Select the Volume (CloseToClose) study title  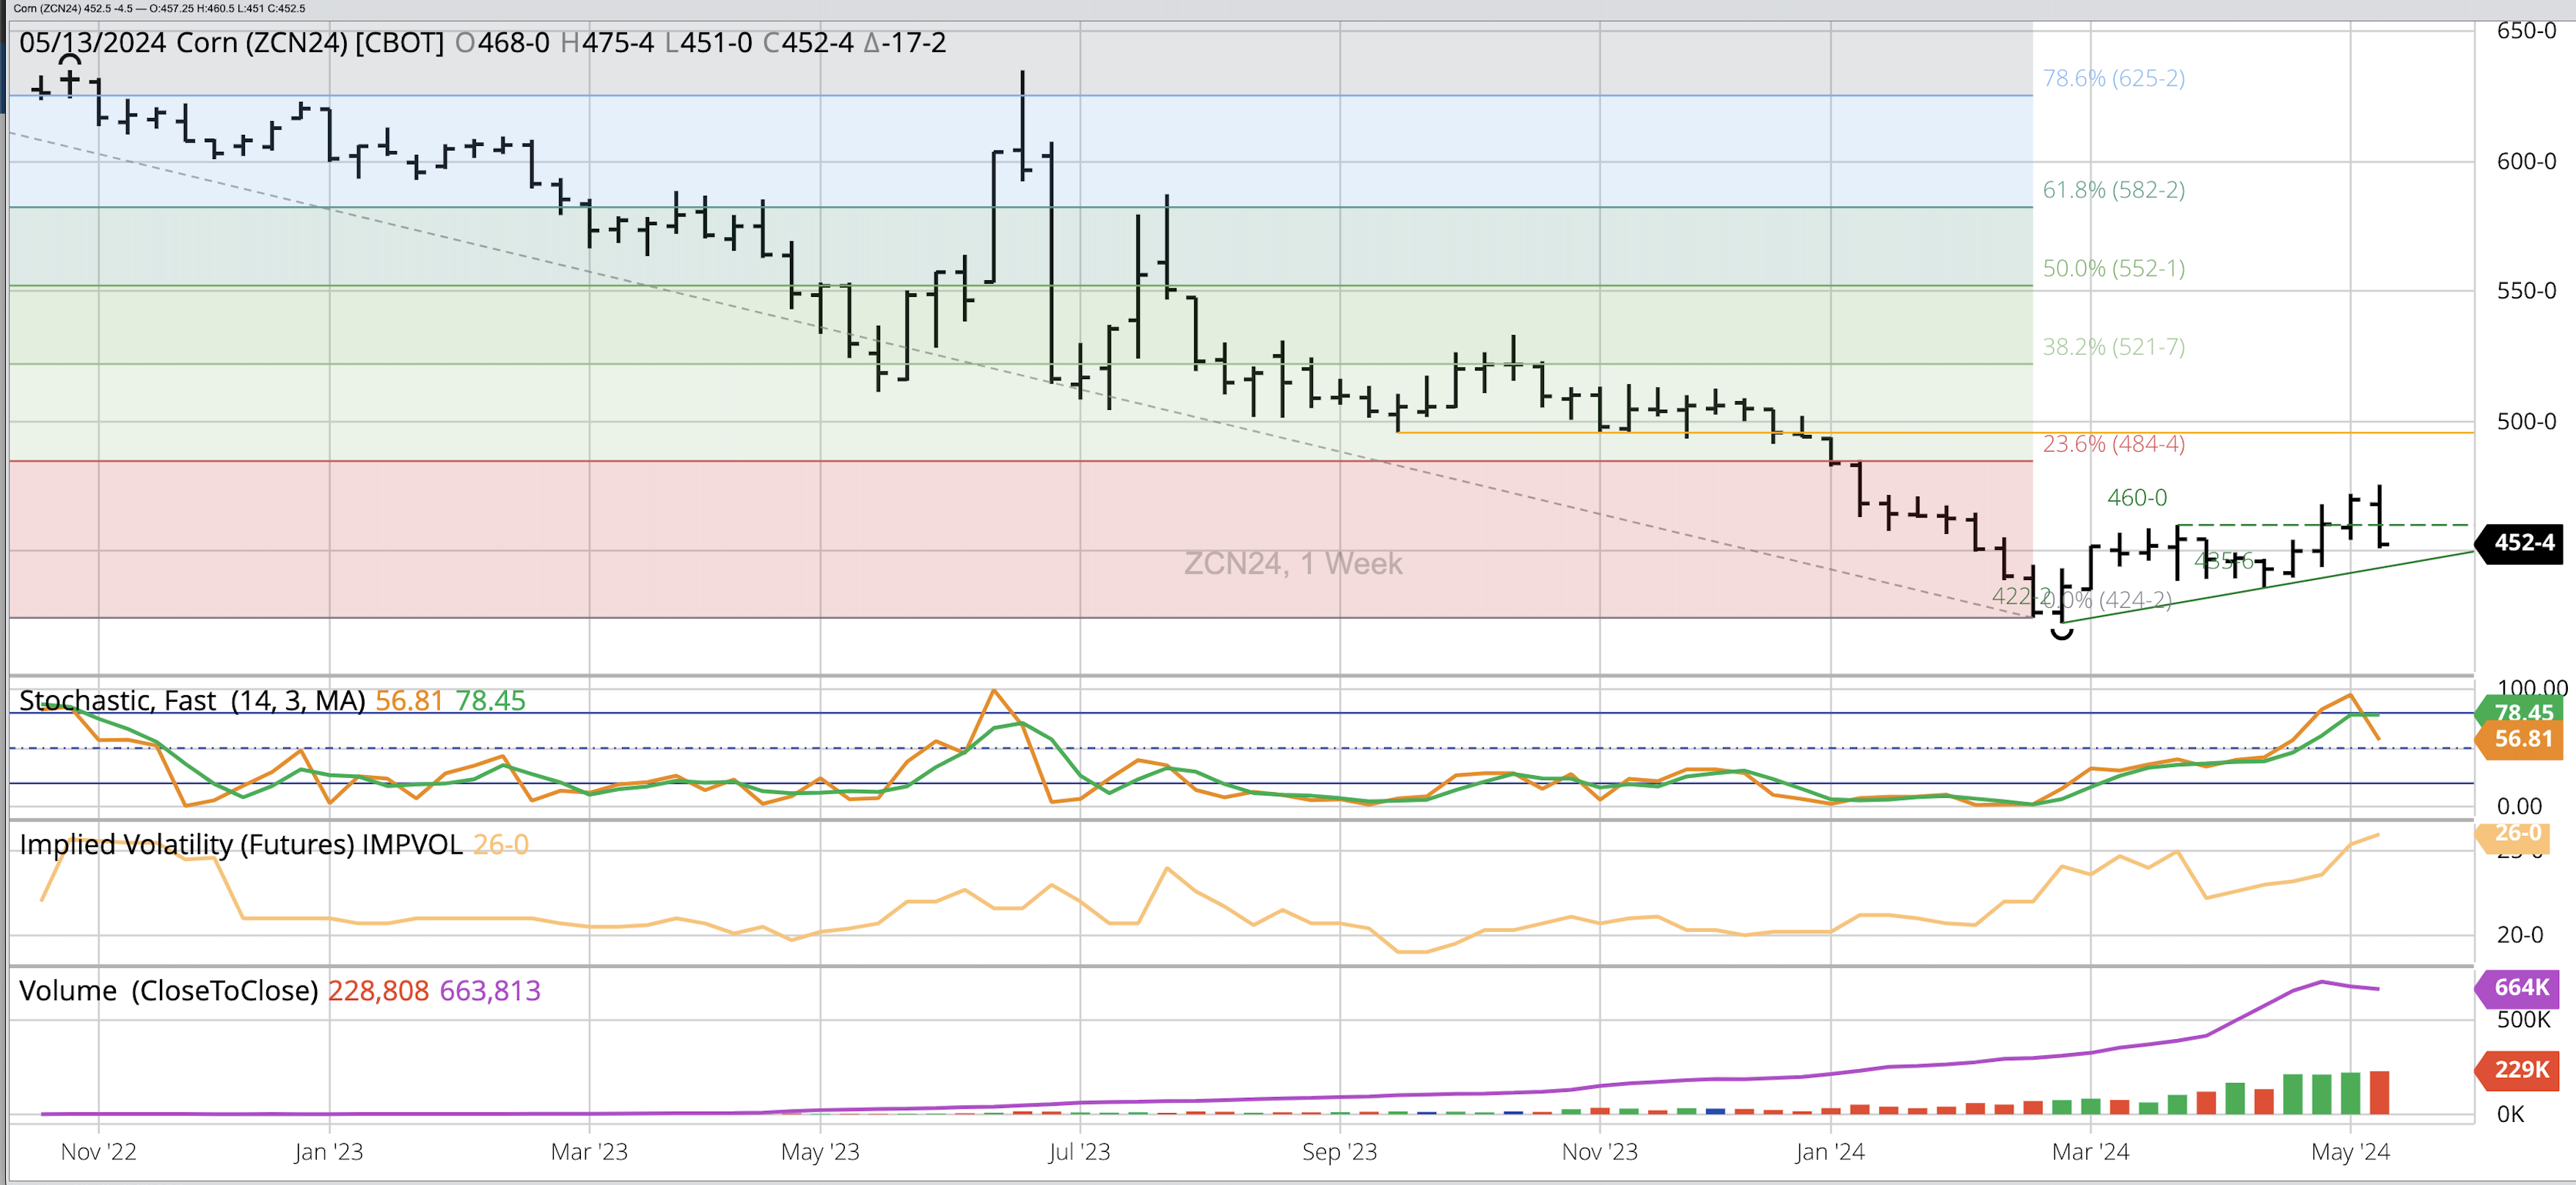click(x=168, y=991)
